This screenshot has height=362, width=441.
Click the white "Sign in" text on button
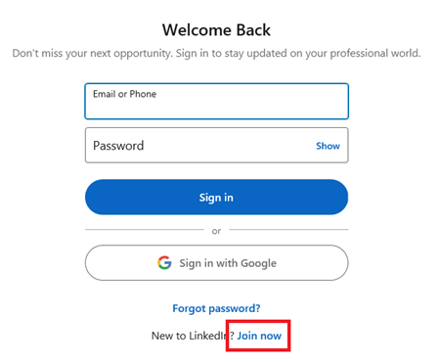tap(216, 198)
